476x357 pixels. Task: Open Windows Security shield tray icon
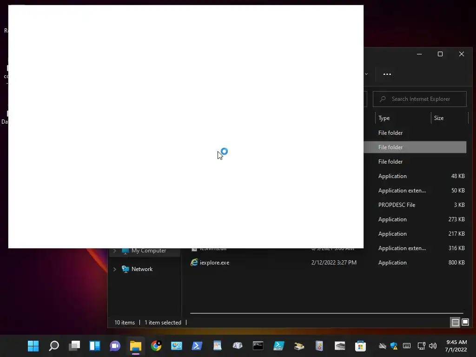click(394, 345)
